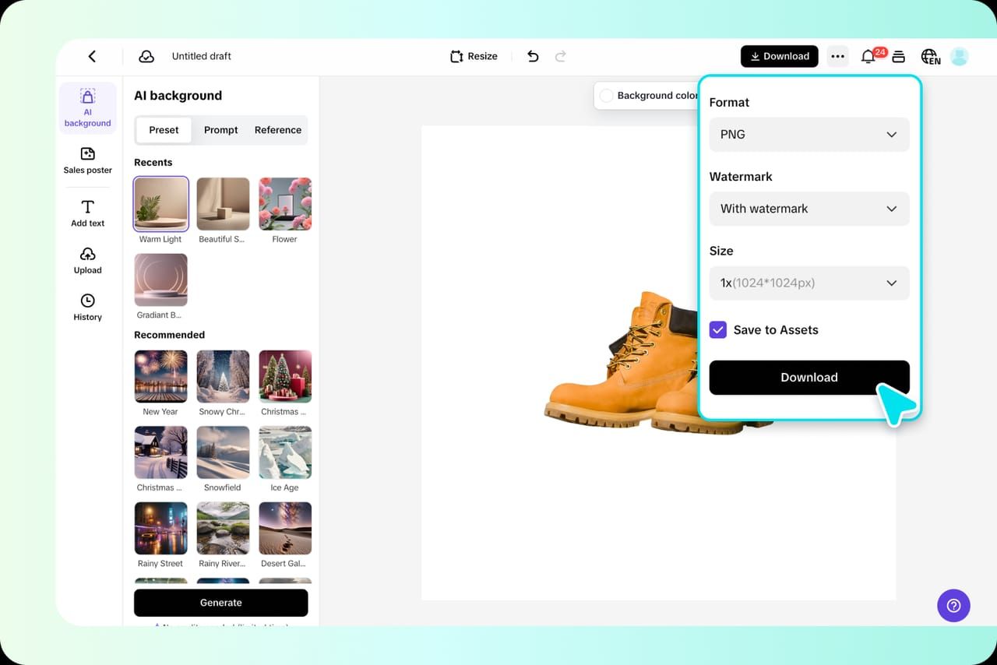This screenshot has width=997, height=665.
Task: Expand the PNG format dropdown
Action: 809,135
